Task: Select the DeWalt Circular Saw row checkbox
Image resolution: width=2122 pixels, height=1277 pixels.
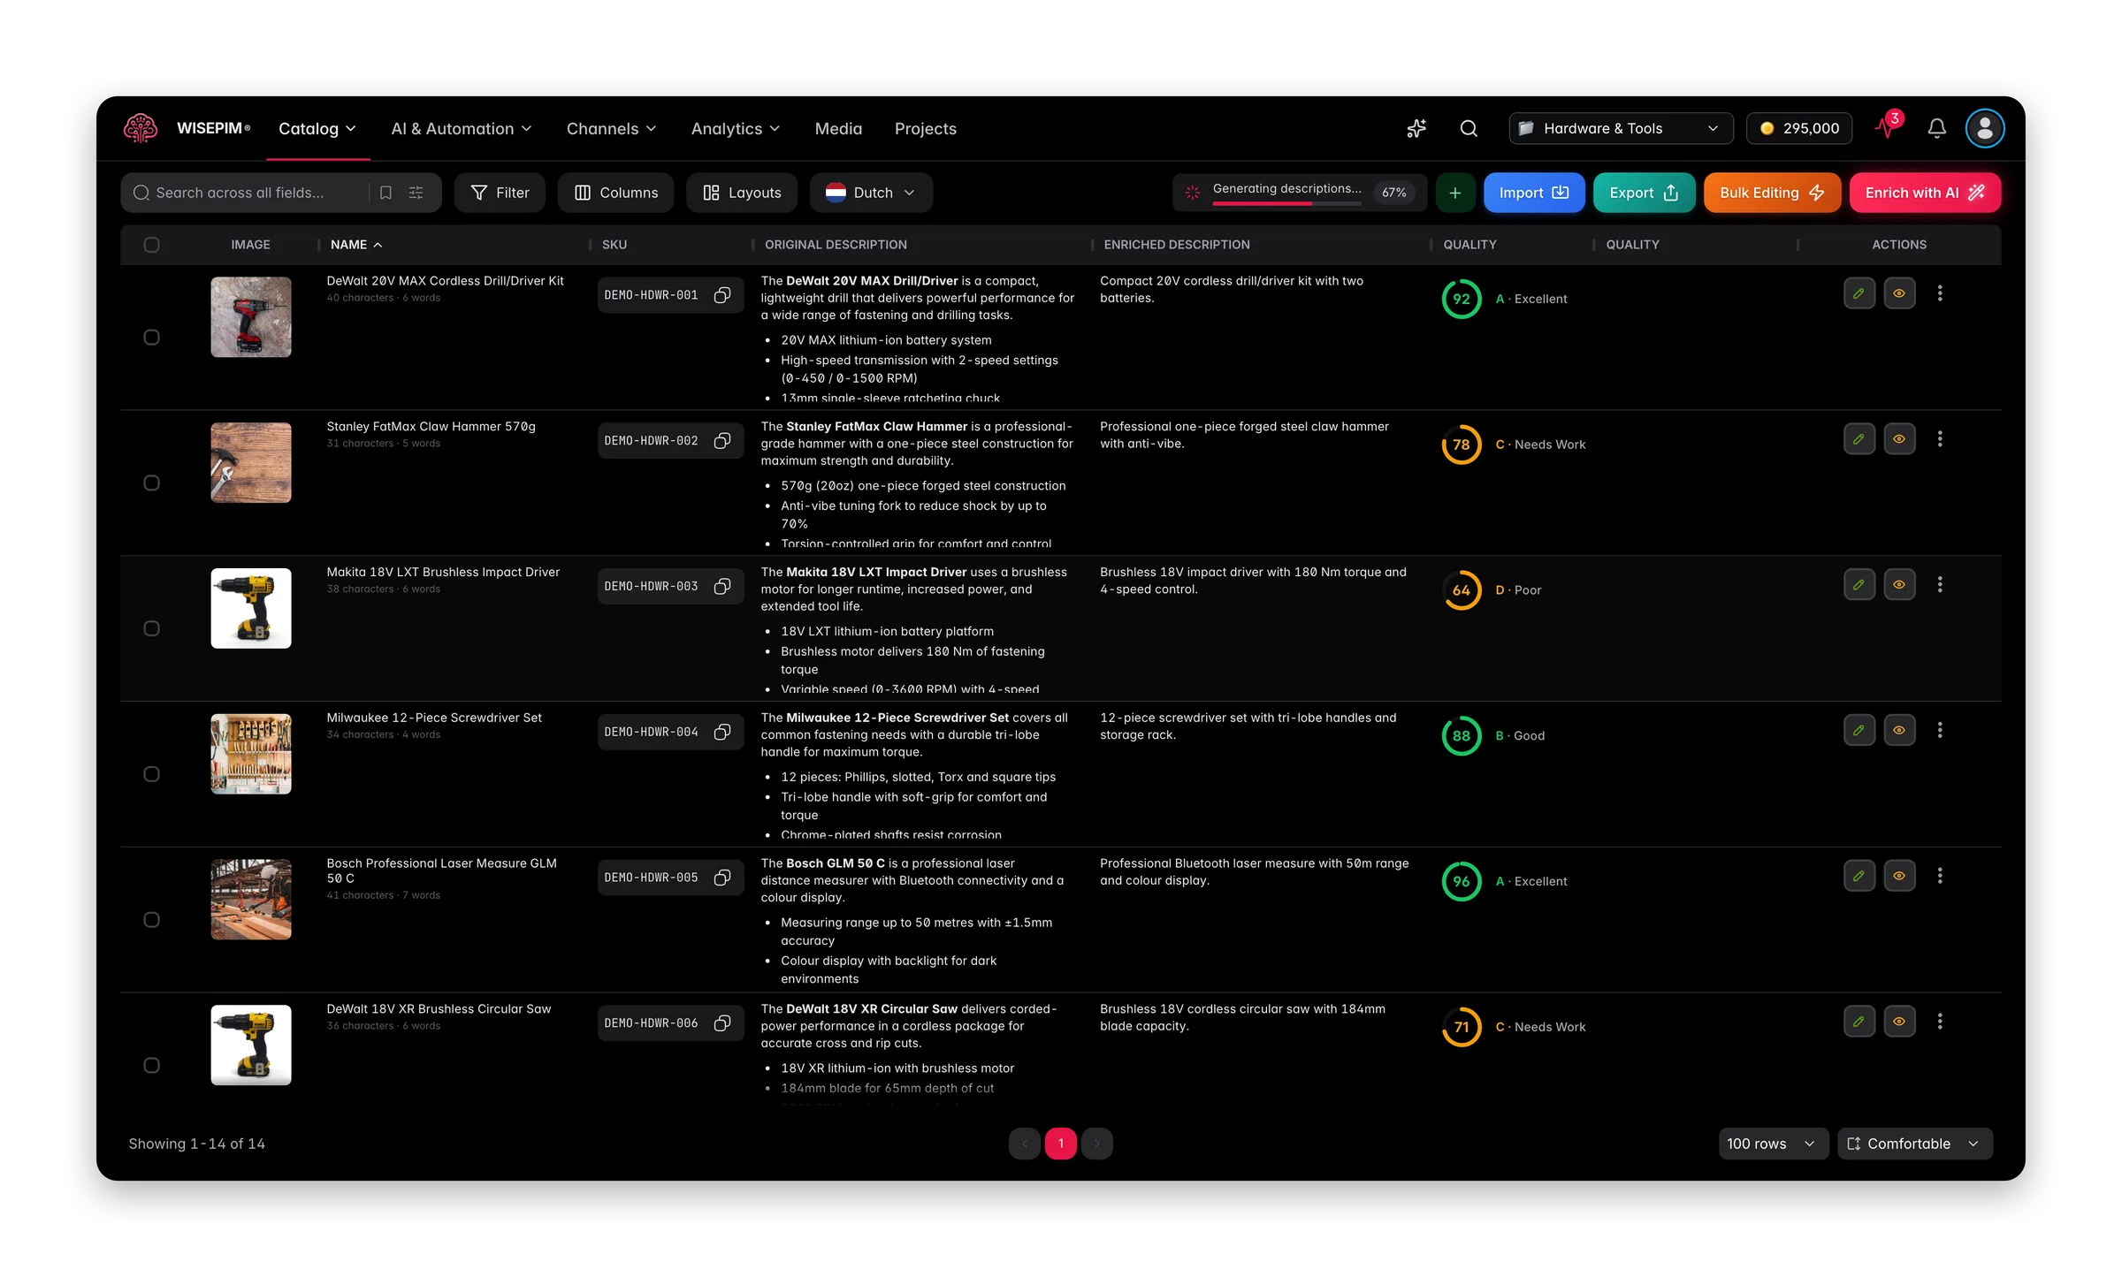Action: 152,1066
